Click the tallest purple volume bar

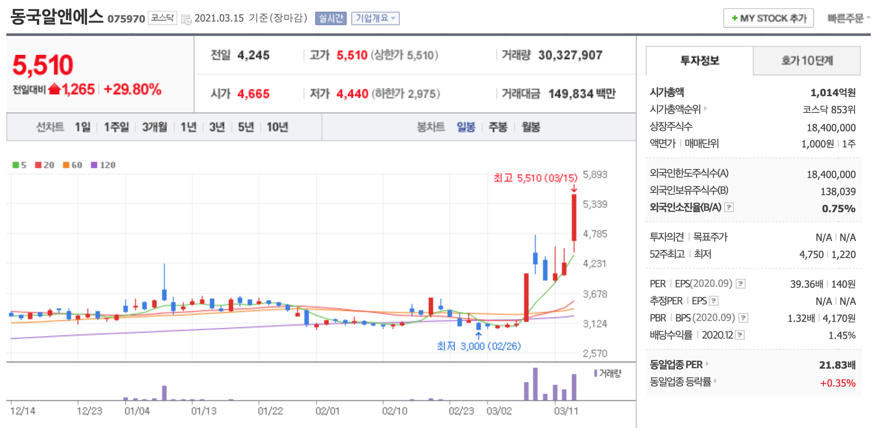(535, 384)
